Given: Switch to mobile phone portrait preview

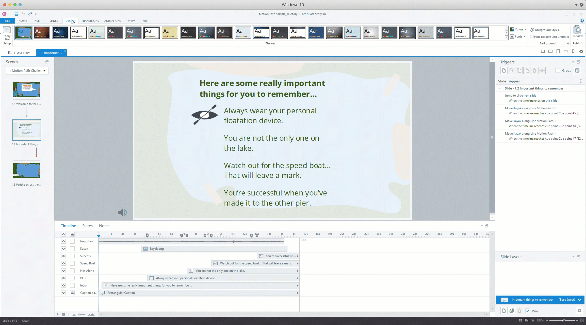Looking at the screenshot, I should 573,51.
